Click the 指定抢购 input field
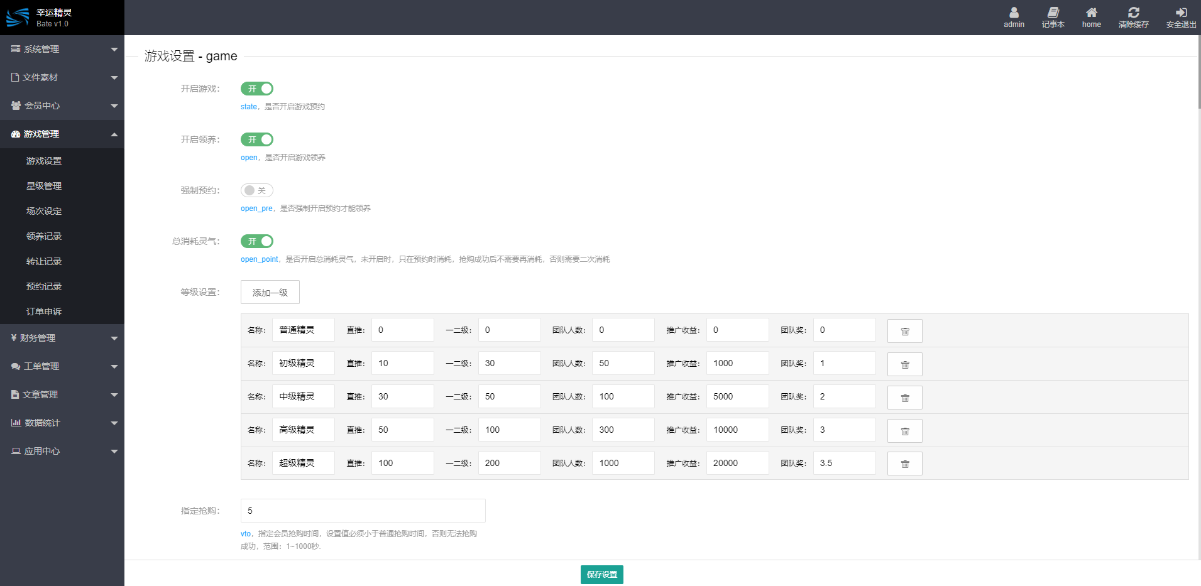The height and width of the screenshot is (586, 1201). point(363,511)
